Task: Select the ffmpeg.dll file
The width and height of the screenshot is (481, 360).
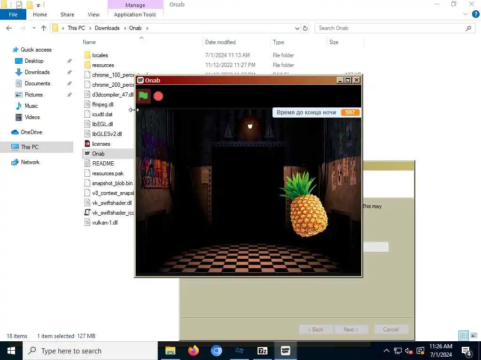Action: [x=102, y=105]
